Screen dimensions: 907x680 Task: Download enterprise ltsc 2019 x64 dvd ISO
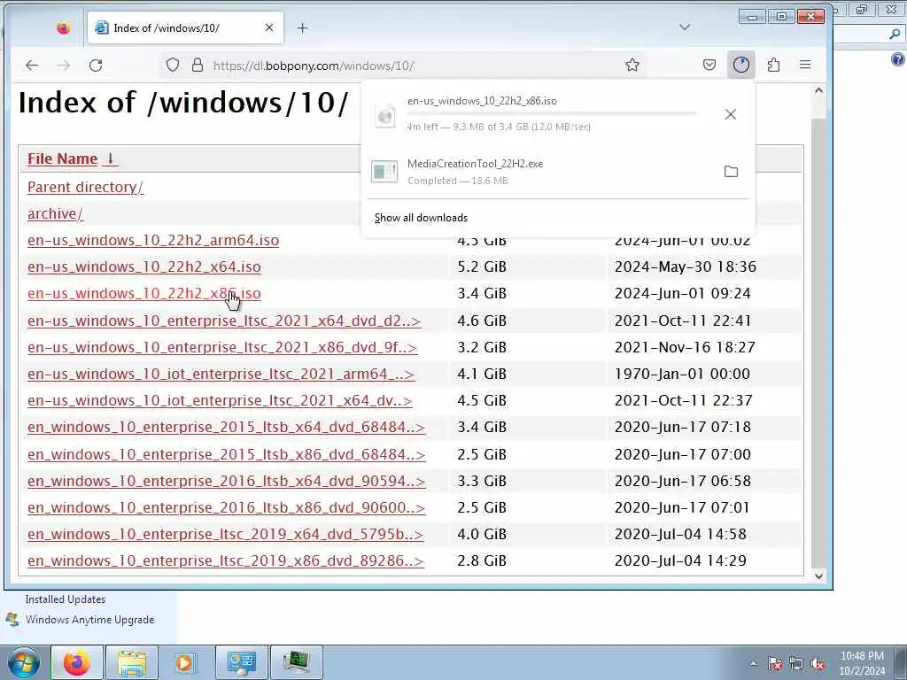click(226, 534)
